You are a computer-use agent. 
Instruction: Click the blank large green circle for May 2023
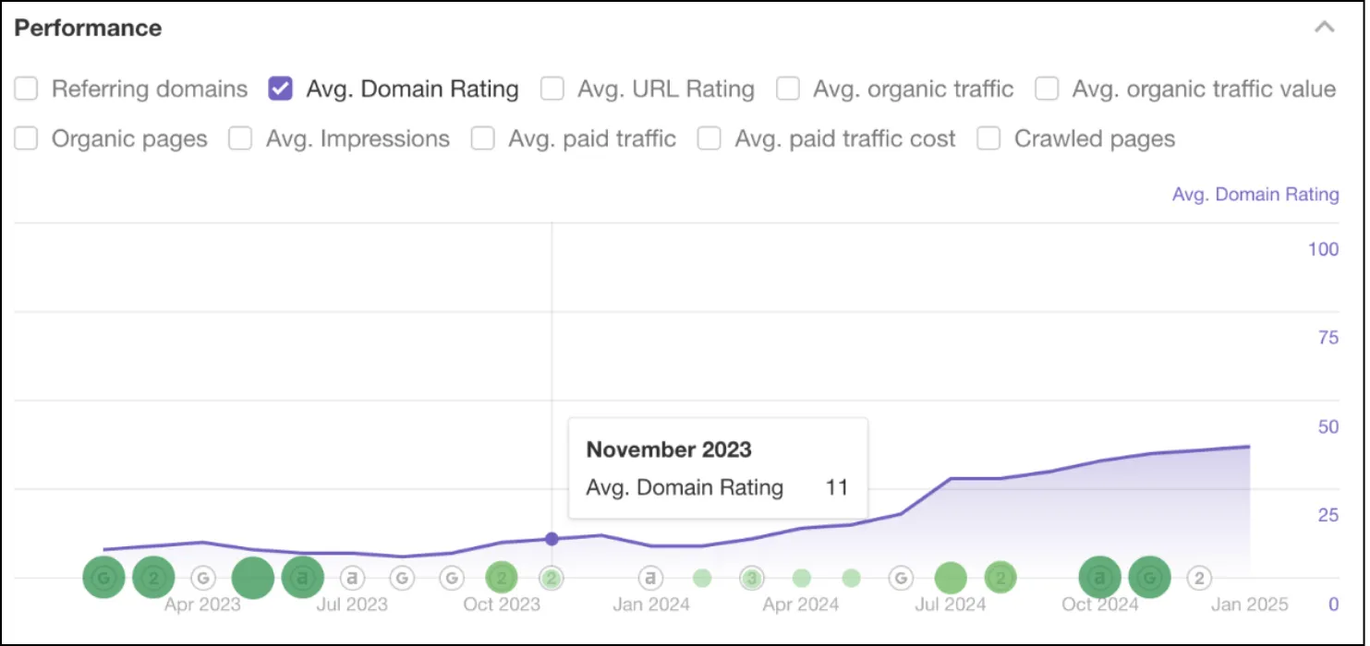[253, 579]
